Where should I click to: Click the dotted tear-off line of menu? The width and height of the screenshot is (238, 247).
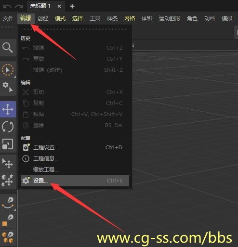point(75,29)
